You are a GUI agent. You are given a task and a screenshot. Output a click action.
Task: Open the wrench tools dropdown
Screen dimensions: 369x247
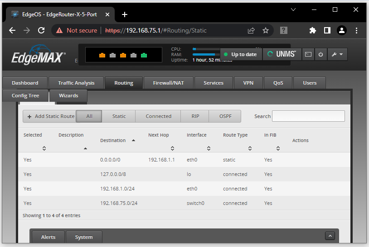pyautogui.click(x=336, y=54)
